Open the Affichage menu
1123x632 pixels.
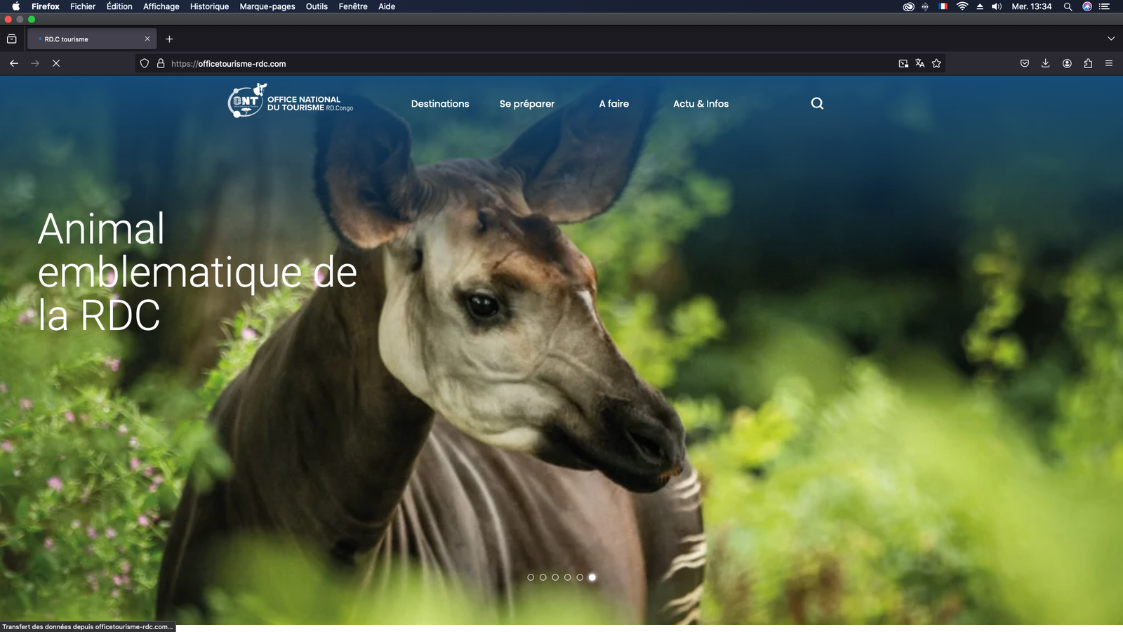[161, 6]
